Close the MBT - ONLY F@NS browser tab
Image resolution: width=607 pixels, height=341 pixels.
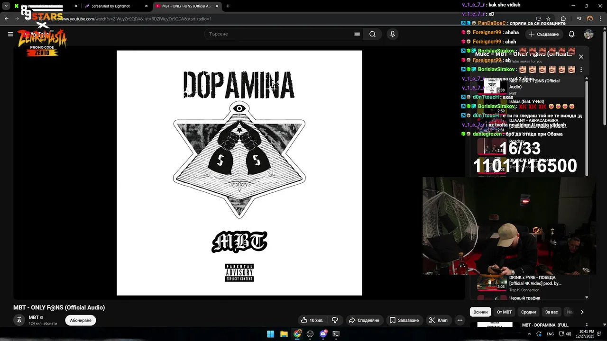point(217,6)
